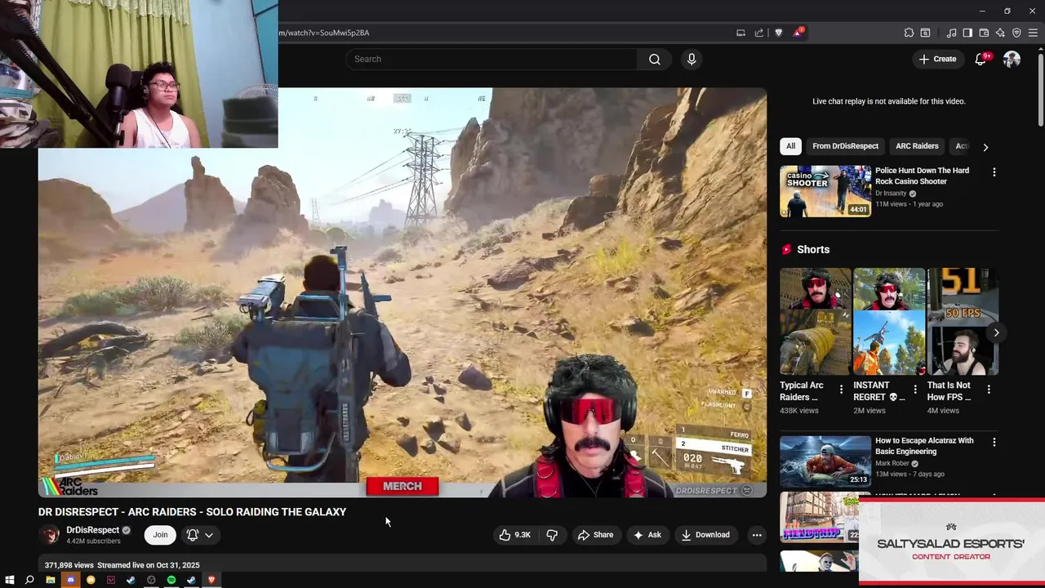This screenshot has width=1045, height=588.
Task: Click the Shorts section heading
Action: [x=813, y=250]
